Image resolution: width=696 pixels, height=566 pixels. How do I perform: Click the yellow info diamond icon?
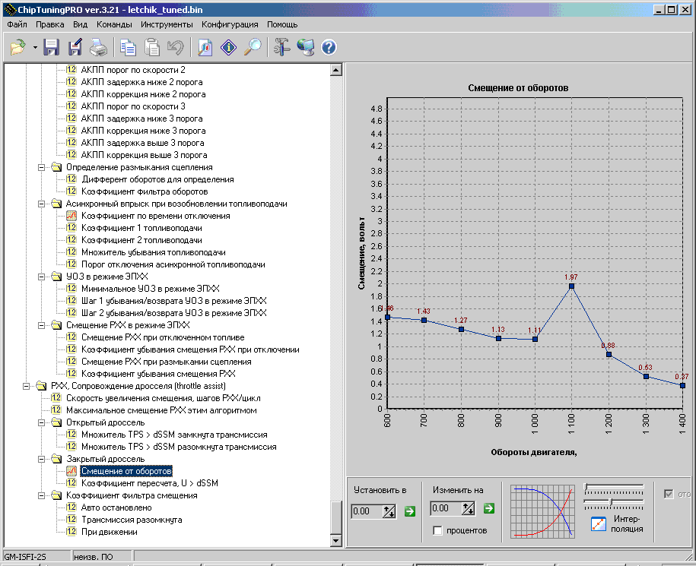click(229, 48)
